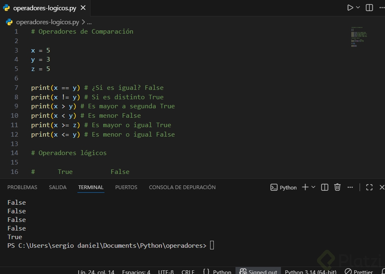Place cursor on 'y = 3' line
385x274 pixels.
[41, 59]
